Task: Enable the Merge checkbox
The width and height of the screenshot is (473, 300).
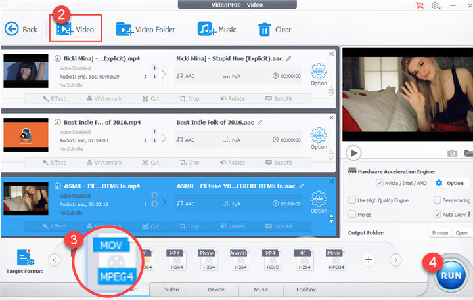Action: pyautogui.click(x=352, y=215)
